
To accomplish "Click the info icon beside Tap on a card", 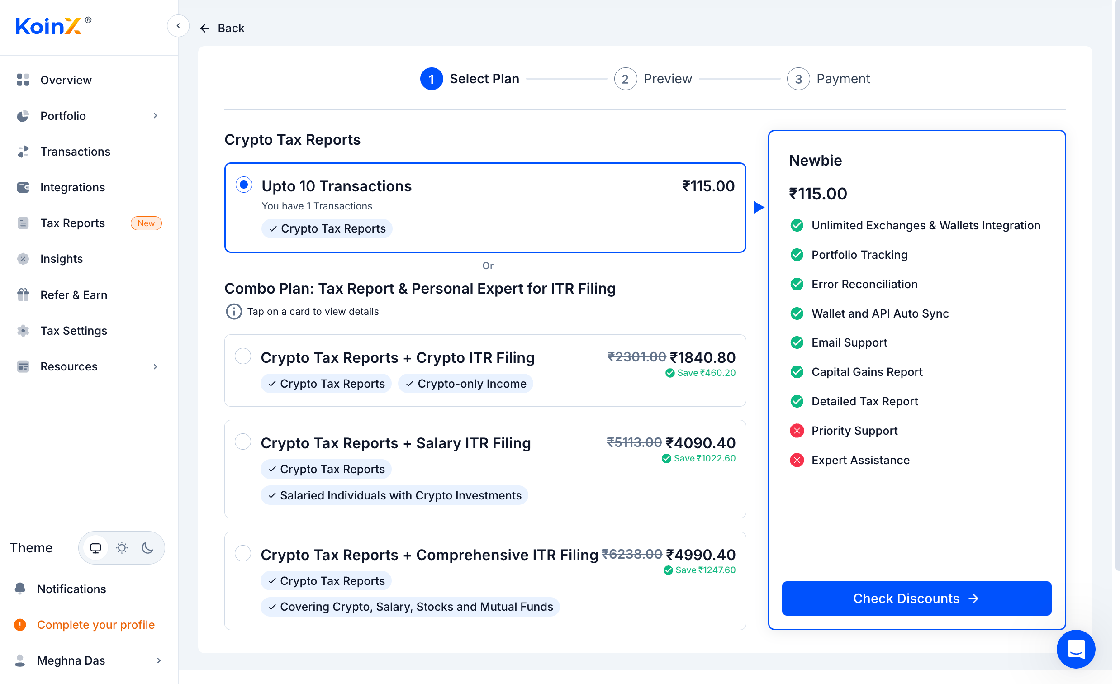I will click(234, 311).
